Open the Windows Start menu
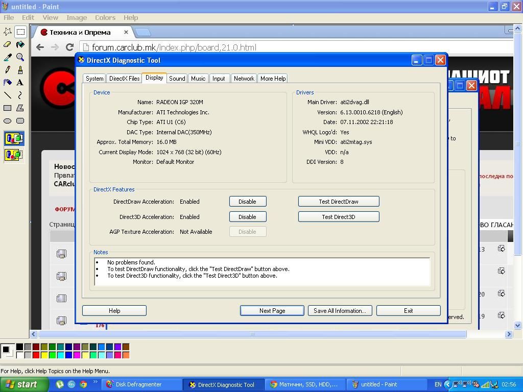The image size is (523, 392). pos(25,385)
